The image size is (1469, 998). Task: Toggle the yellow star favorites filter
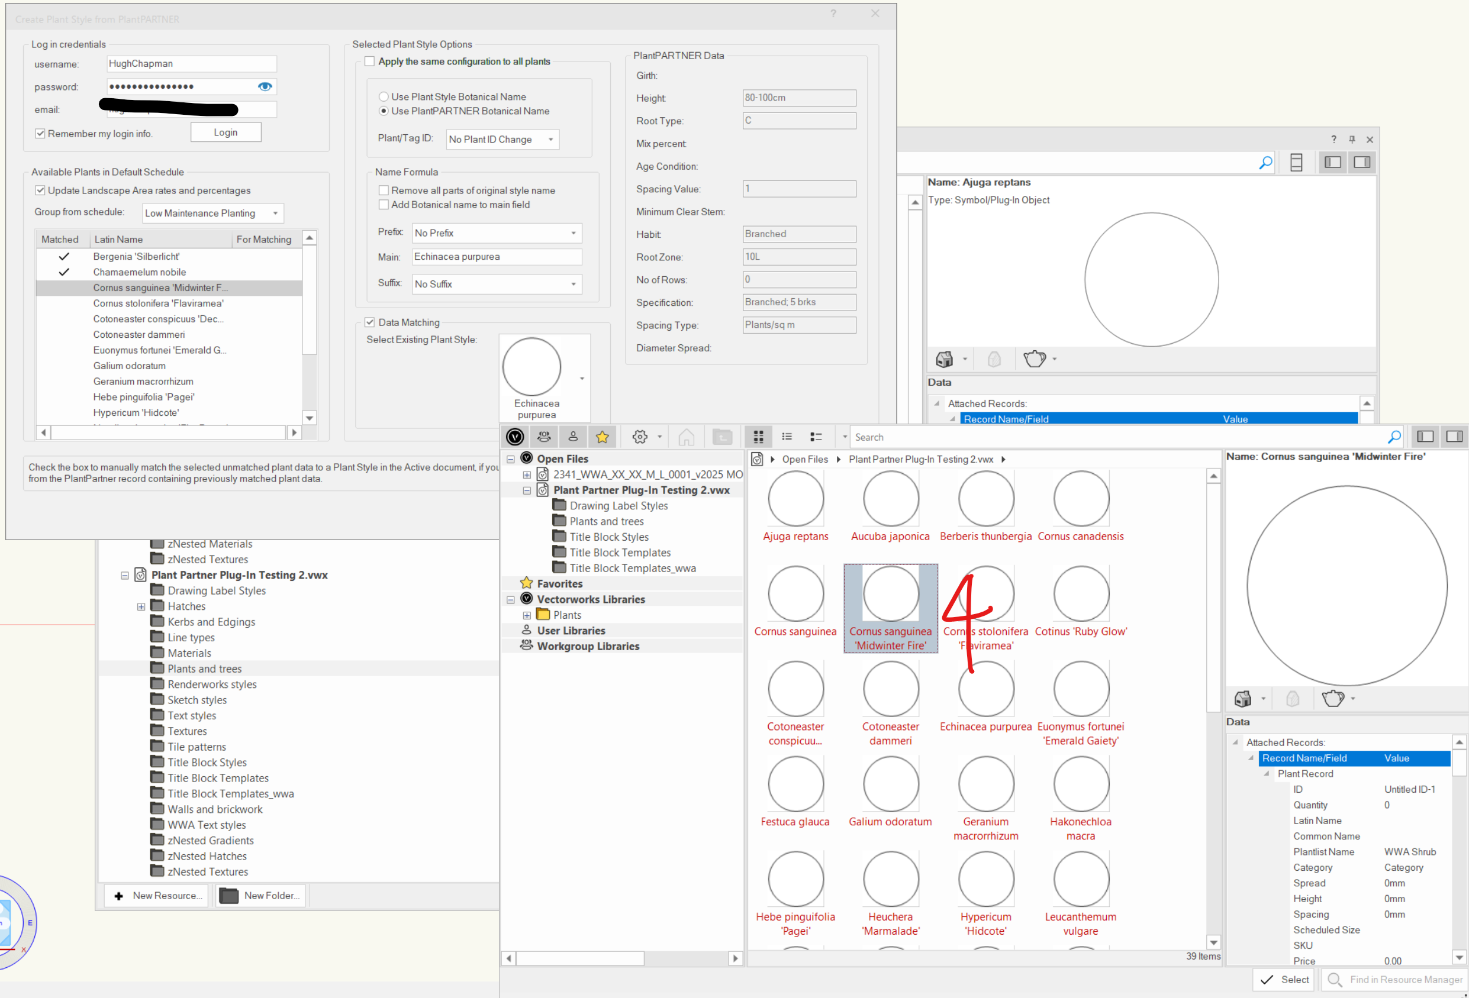pyautogui.click(x=603, y=437)
